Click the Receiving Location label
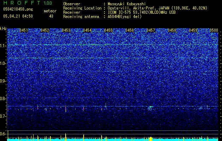The image size is (222, 141). (82, 8)
